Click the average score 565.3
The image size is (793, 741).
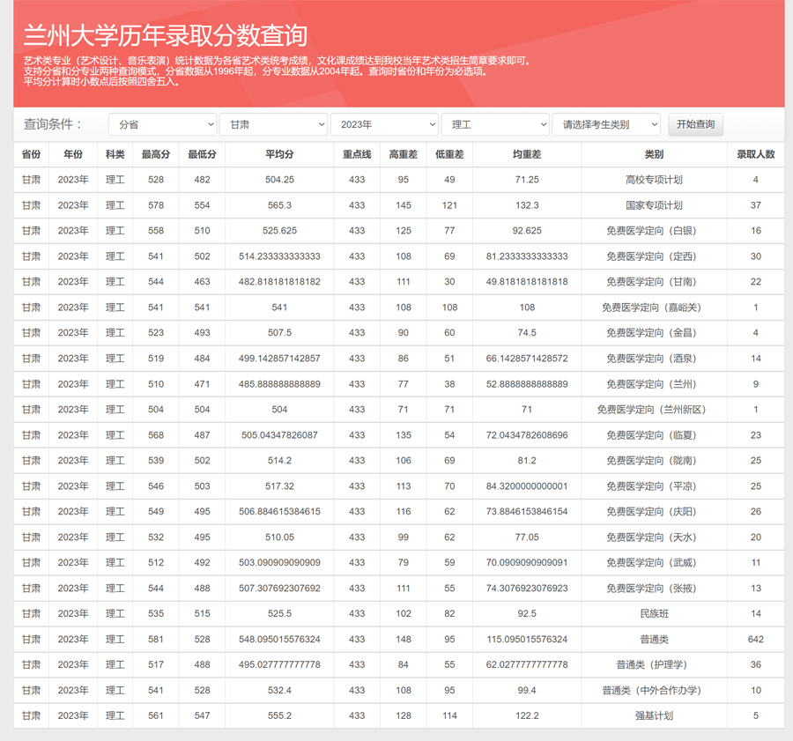tap(279, 205)
